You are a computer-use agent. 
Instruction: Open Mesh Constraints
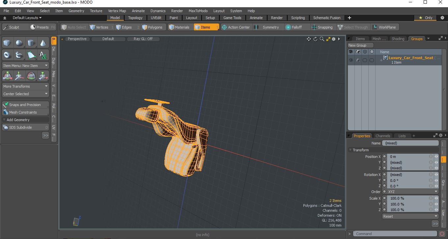tap(25, 112)
